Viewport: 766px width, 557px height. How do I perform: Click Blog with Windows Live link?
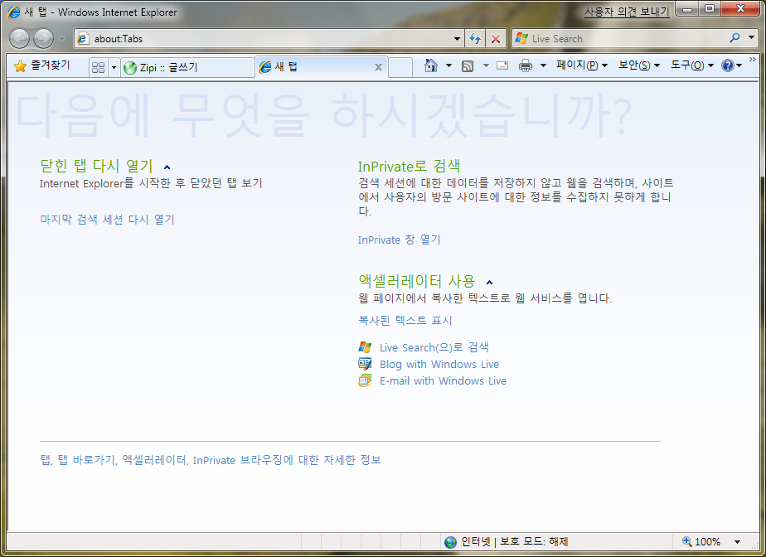pyautogui.click(x=439, y=364)
